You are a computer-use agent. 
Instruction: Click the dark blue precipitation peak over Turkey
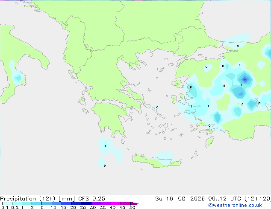click(245, 79)
